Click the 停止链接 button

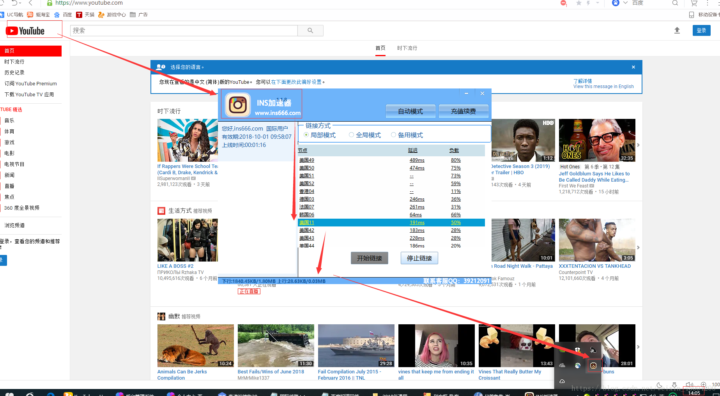pos(419,258)
